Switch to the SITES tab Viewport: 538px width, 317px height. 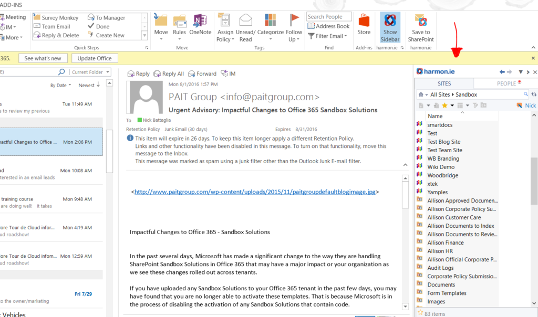pos(444,83)
